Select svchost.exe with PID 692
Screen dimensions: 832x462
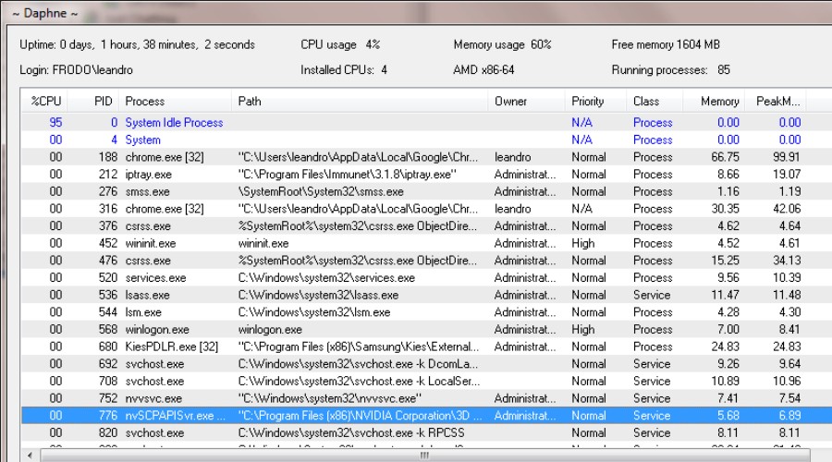tap(426, 364)
